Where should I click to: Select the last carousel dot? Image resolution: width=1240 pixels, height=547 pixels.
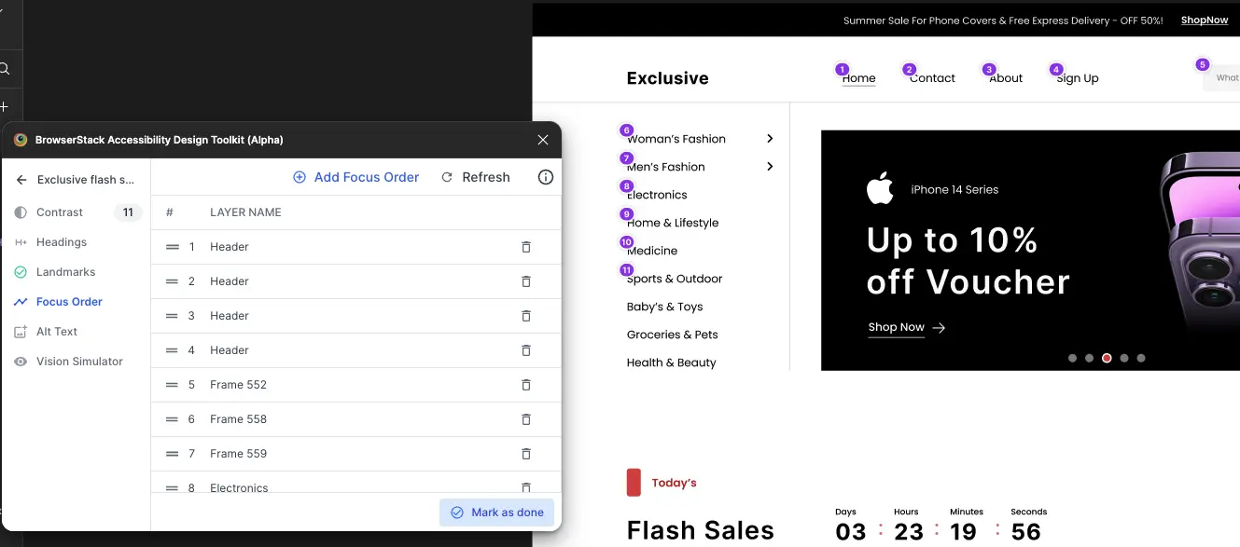tap(1141, 358)
